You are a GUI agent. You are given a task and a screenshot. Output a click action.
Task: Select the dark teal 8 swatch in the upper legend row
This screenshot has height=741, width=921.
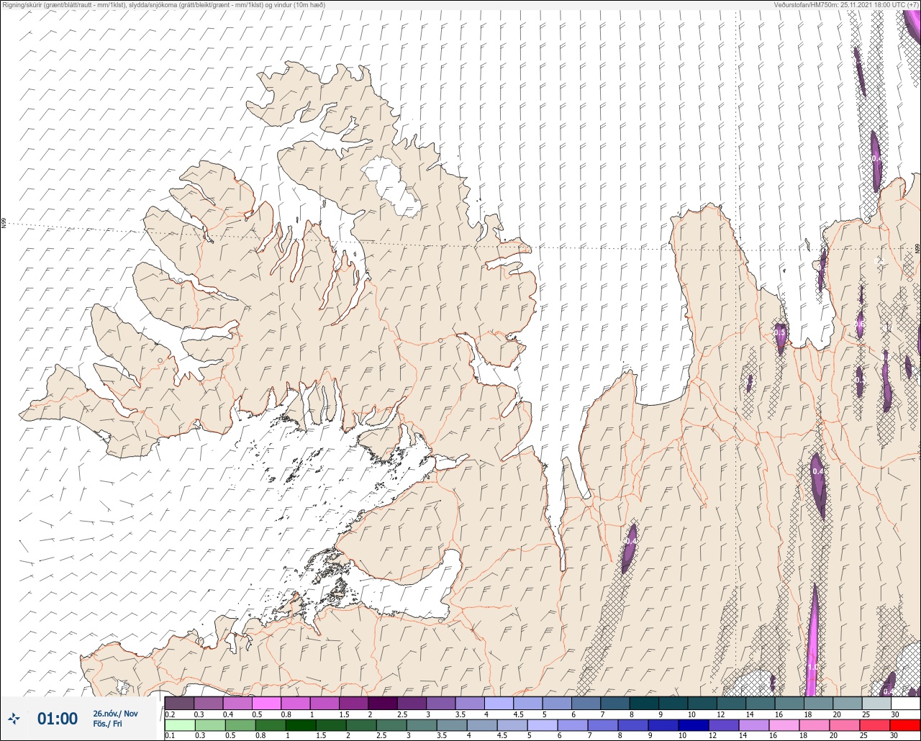(x=643, y=703)
